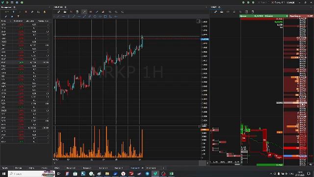Image resolution: width=314 pixels, height=177 pixels.
Task: Click the blue round icon in the top bar
Action: coord(17,2)
